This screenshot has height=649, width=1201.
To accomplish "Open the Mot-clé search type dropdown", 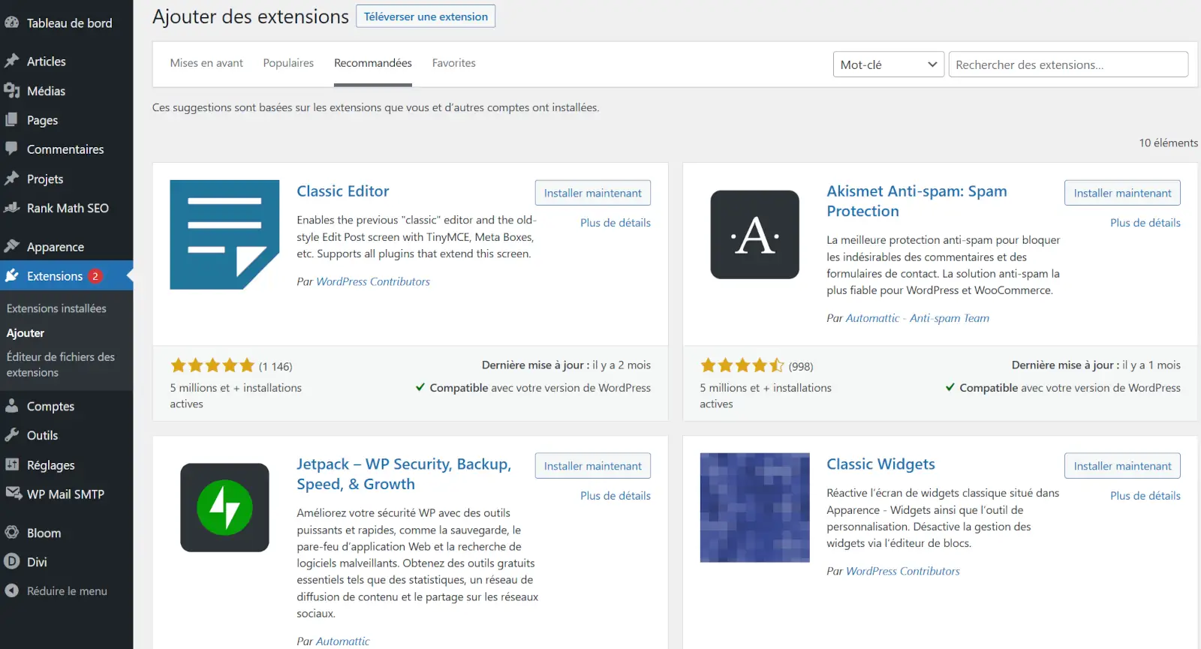I will (x=888, y=65).
